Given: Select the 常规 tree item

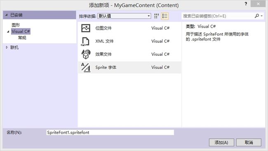Looking at the screenshot, I should pos(22,38).
